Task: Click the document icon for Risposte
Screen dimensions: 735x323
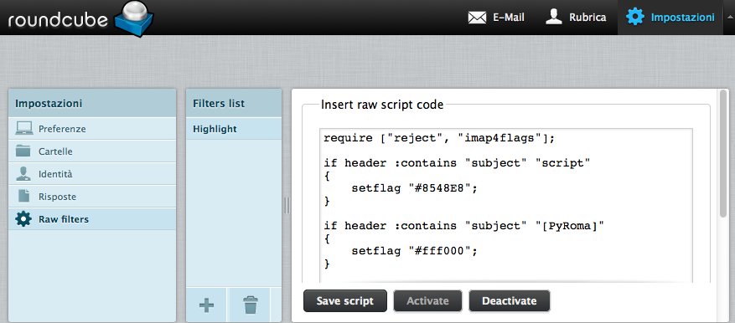Action: coord(24,196)
